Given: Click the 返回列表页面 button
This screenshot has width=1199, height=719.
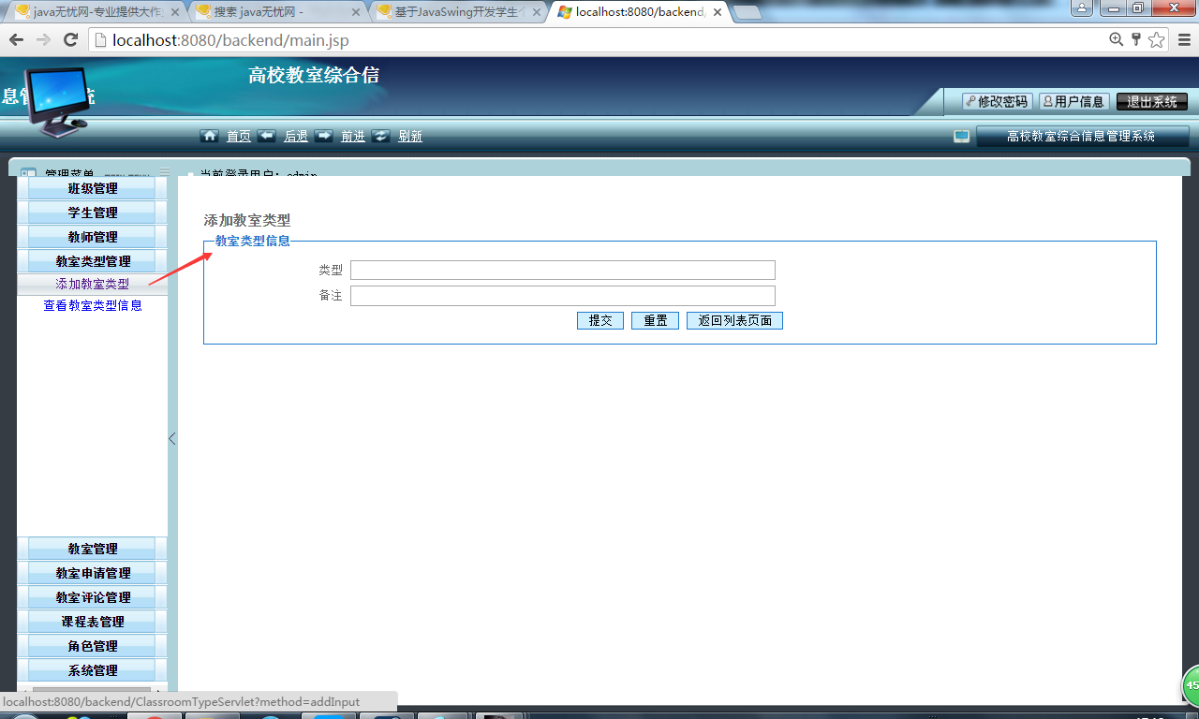Looking at the screenshot, I should click(x=734, y=320).
